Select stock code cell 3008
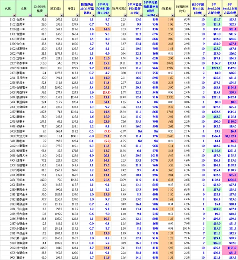This screenshot has width=238, height=260. click(8, 136)
